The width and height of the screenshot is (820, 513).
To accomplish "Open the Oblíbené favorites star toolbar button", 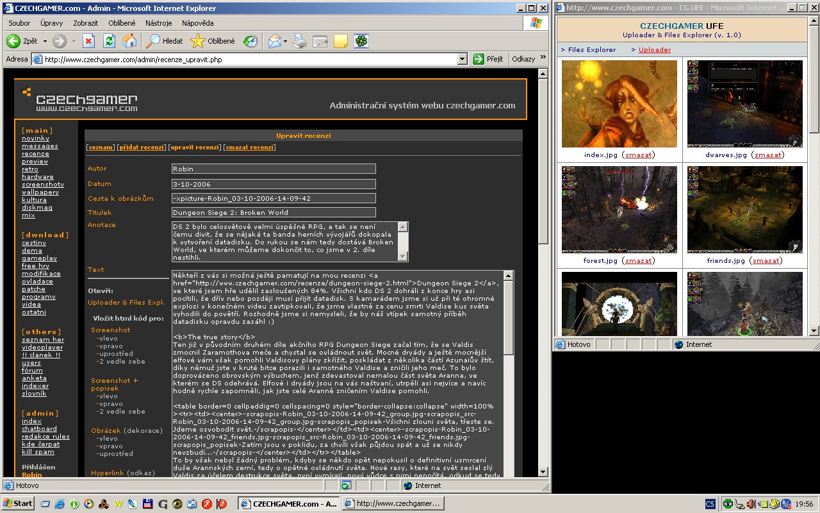I will (x=213, y=41).
